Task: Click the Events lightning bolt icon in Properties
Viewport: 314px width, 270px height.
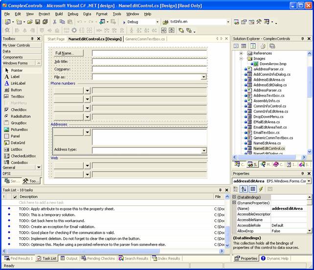Action: [261, 189]
